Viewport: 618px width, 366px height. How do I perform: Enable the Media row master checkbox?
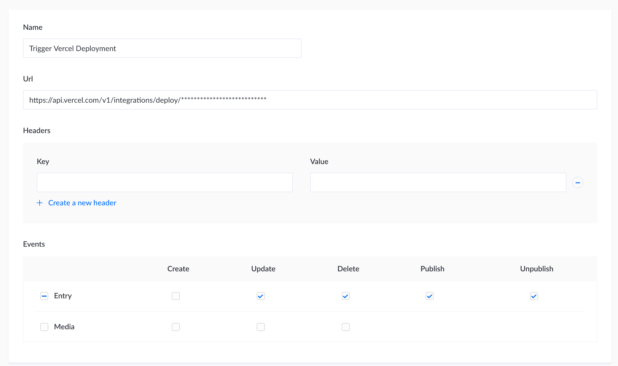click(x=44, y=327)
